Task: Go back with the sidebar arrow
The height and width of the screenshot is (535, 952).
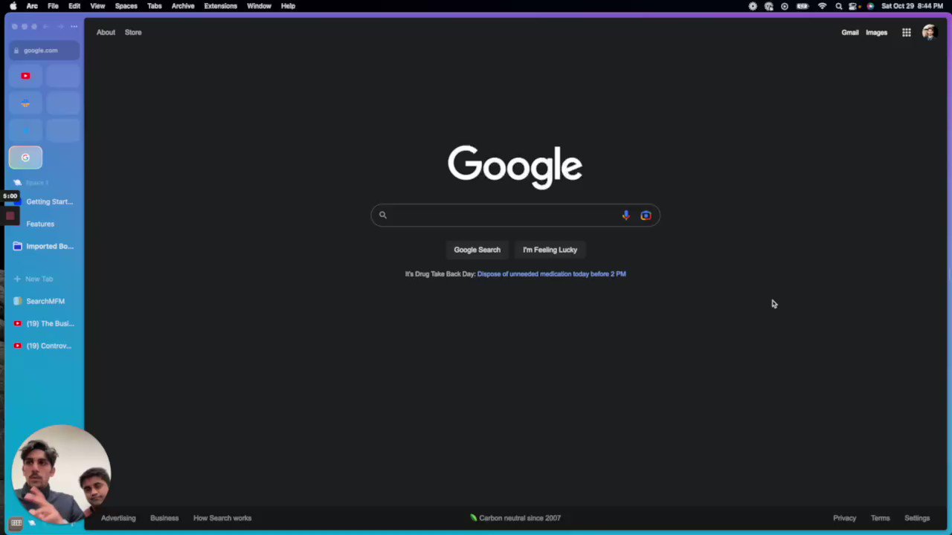Action: tap(45, 27)
